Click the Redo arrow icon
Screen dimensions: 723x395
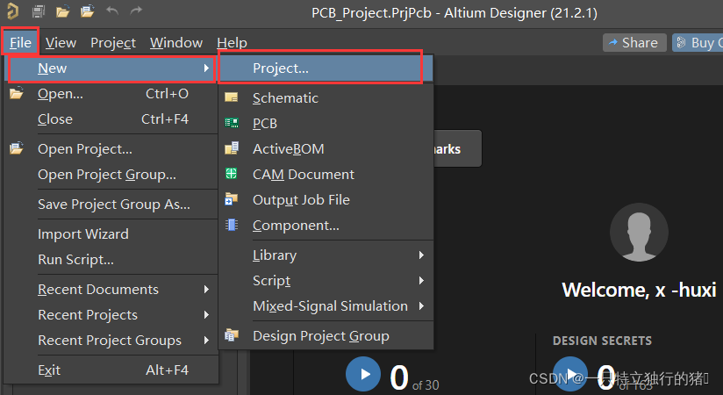point(136,11)
